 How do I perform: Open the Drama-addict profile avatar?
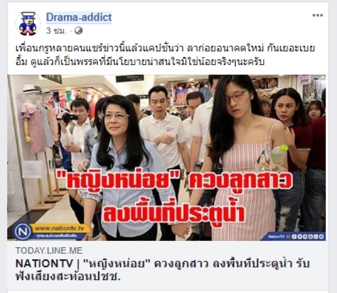pyautogui.click(x=28, y=23)
